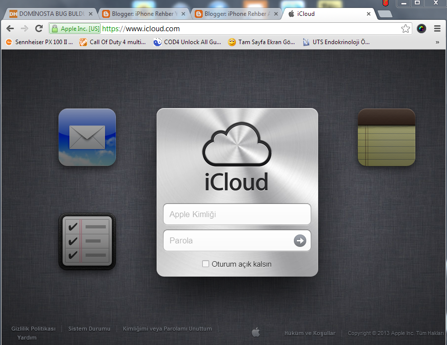Screen dimensions: 447x345
Task: Open Kimliğimi veya Parolamı Unuttum link
Action: pos(168,329)
